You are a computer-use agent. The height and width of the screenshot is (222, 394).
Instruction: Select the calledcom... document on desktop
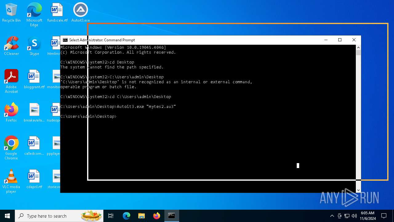coord(34,146)
